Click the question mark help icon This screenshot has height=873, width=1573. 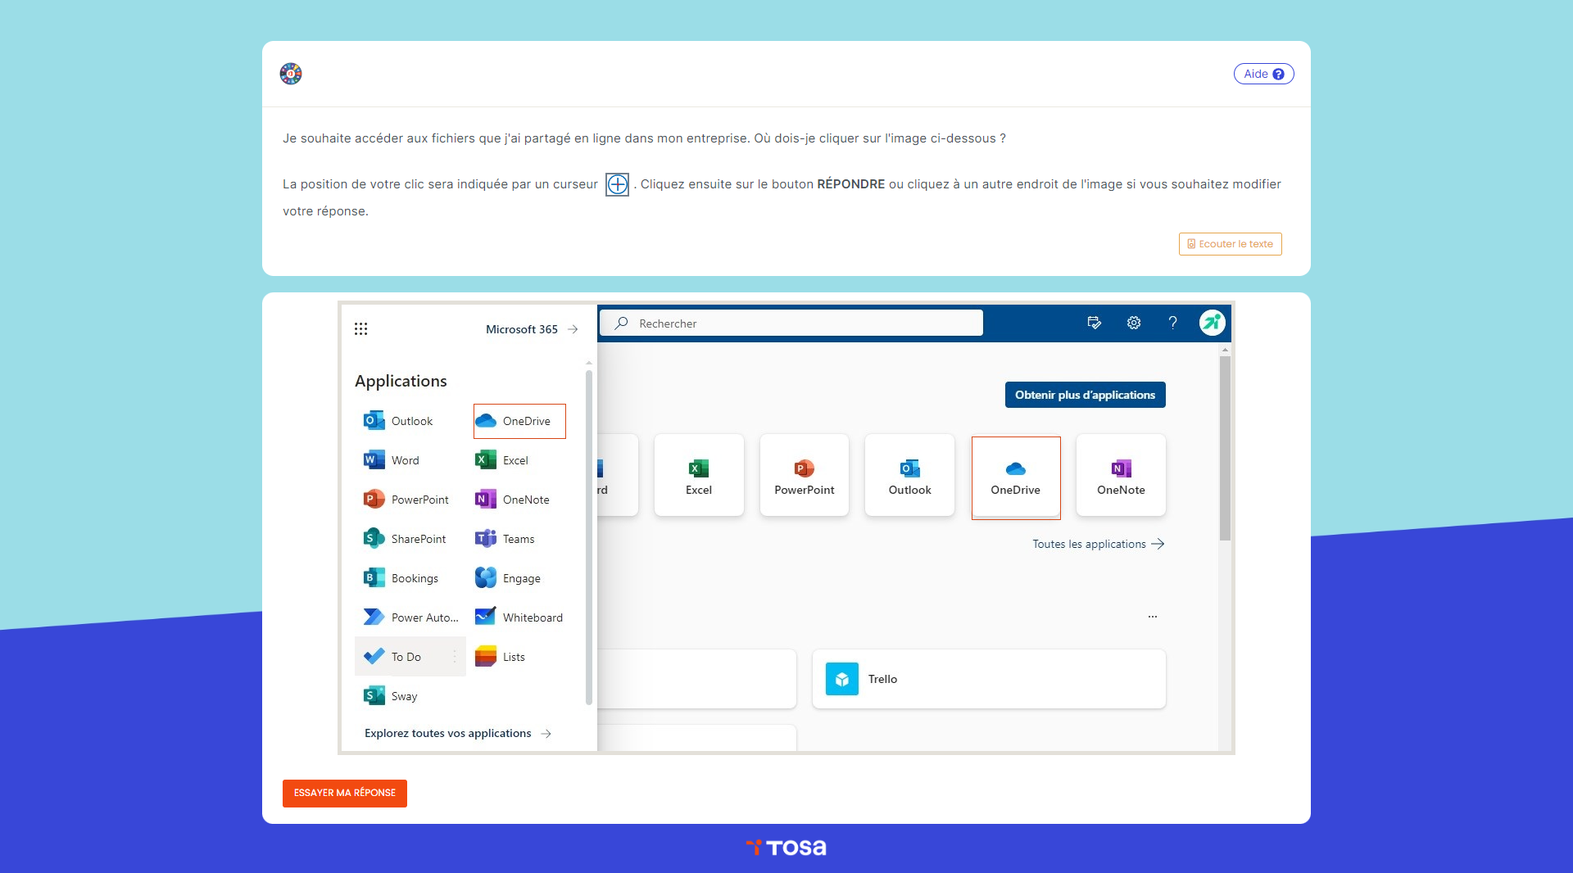pyautogui.click(x=1172, y=323)
